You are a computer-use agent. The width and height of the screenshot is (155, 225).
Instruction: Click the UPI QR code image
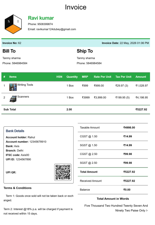[x=63, y=172]
